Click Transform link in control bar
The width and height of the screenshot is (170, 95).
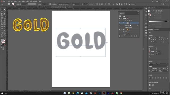click(133, 4)
